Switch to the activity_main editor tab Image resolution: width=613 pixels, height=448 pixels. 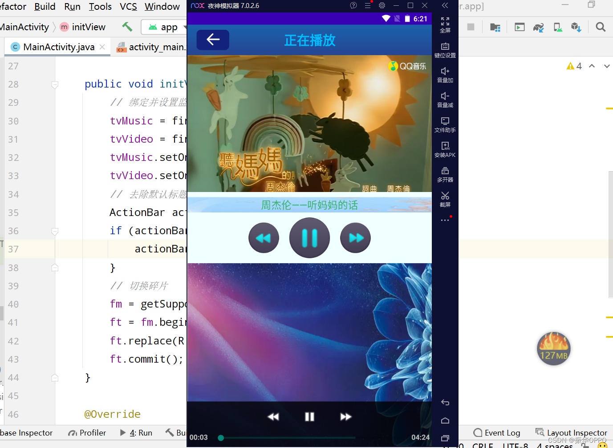tap(151, 47)
